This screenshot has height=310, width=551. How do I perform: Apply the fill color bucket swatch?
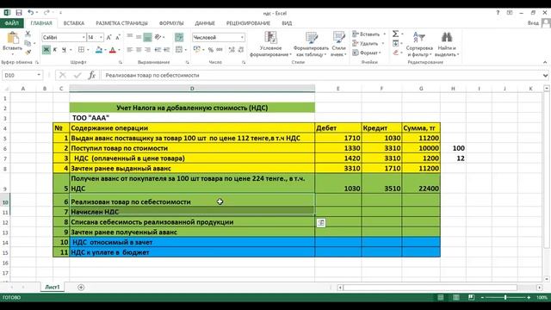pos(99,50)
